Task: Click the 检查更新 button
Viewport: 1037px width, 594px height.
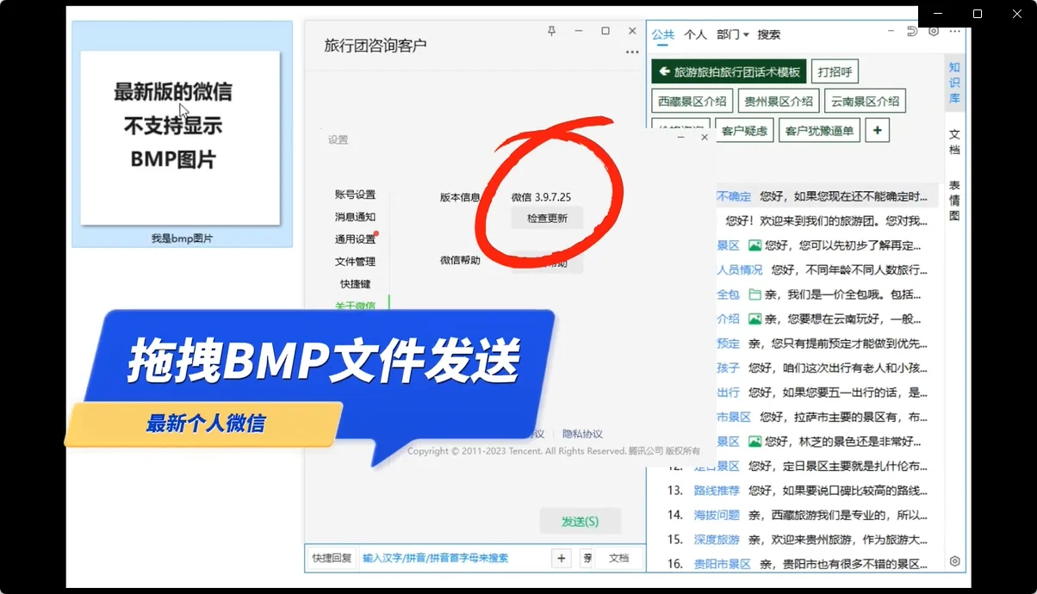Action: [547, 219]
